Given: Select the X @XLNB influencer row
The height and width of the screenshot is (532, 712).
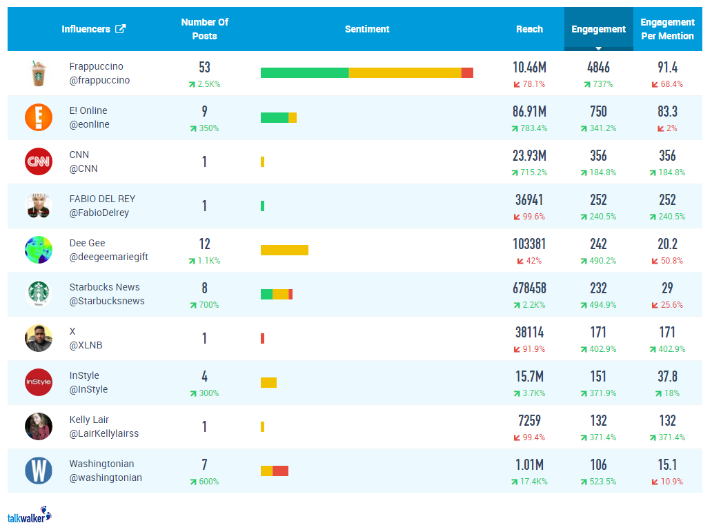Looking at the screenshot, I should [x=355, y=339].
